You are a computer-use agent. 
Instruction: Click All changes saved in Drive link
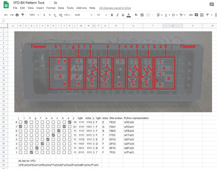pos(115,8)
